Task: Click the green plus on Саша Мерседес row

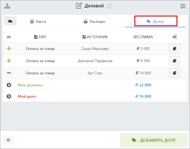Action: point(9,49)
